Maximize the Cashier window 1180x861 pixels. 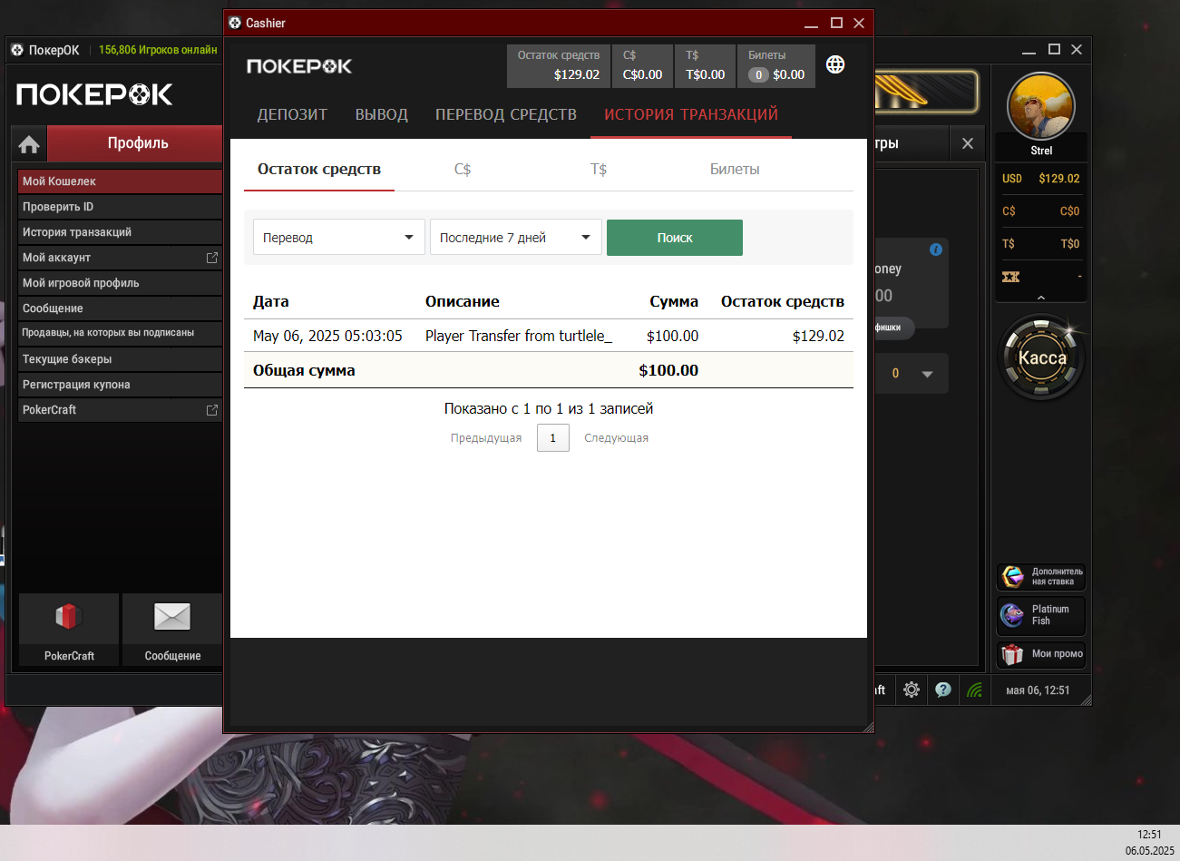836,23
